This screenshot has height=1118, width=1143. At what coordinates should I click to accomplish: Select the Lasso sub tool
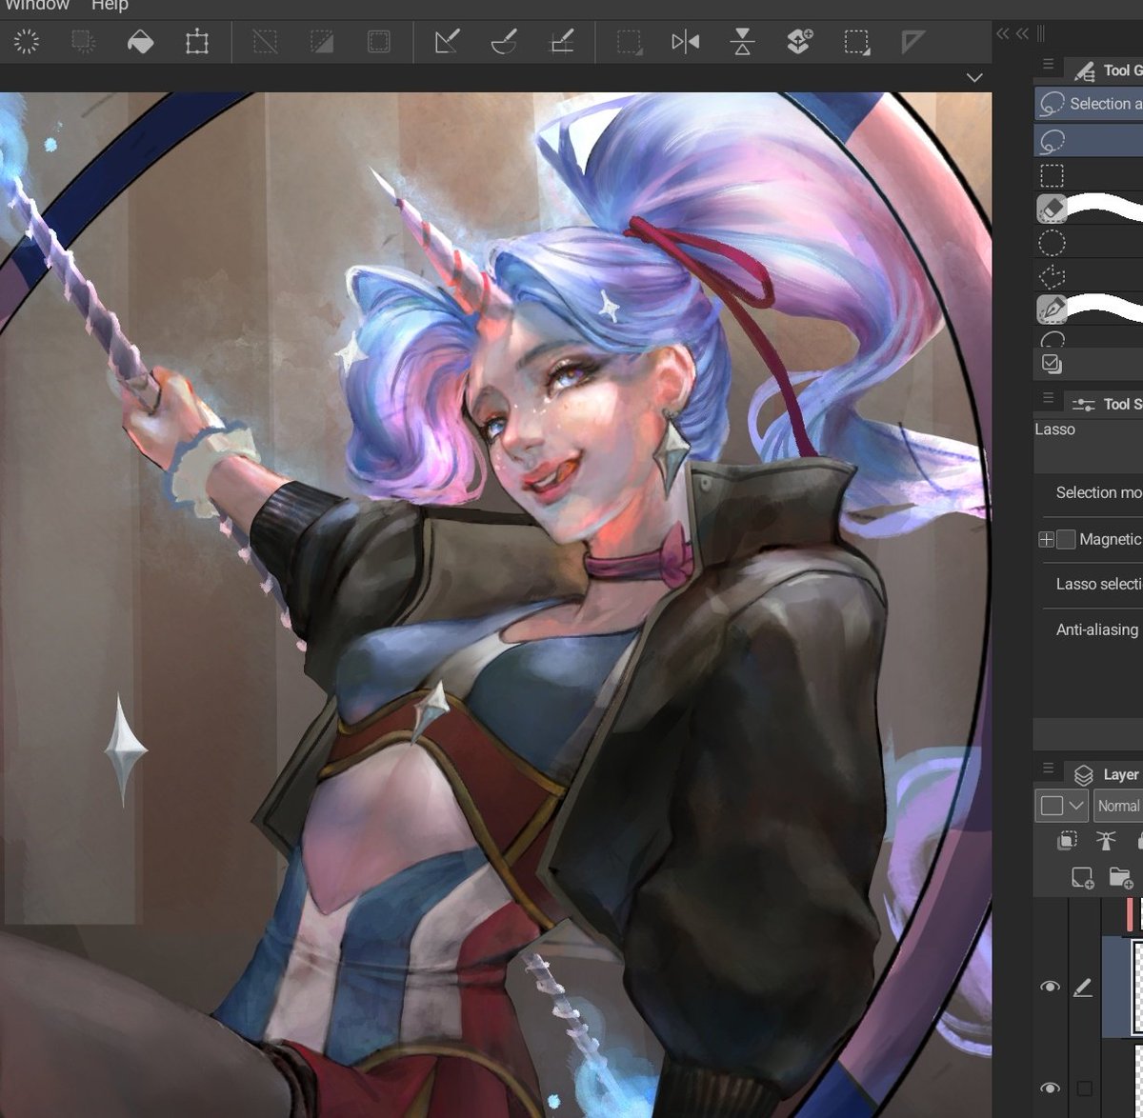click(x=1089, y=141)
